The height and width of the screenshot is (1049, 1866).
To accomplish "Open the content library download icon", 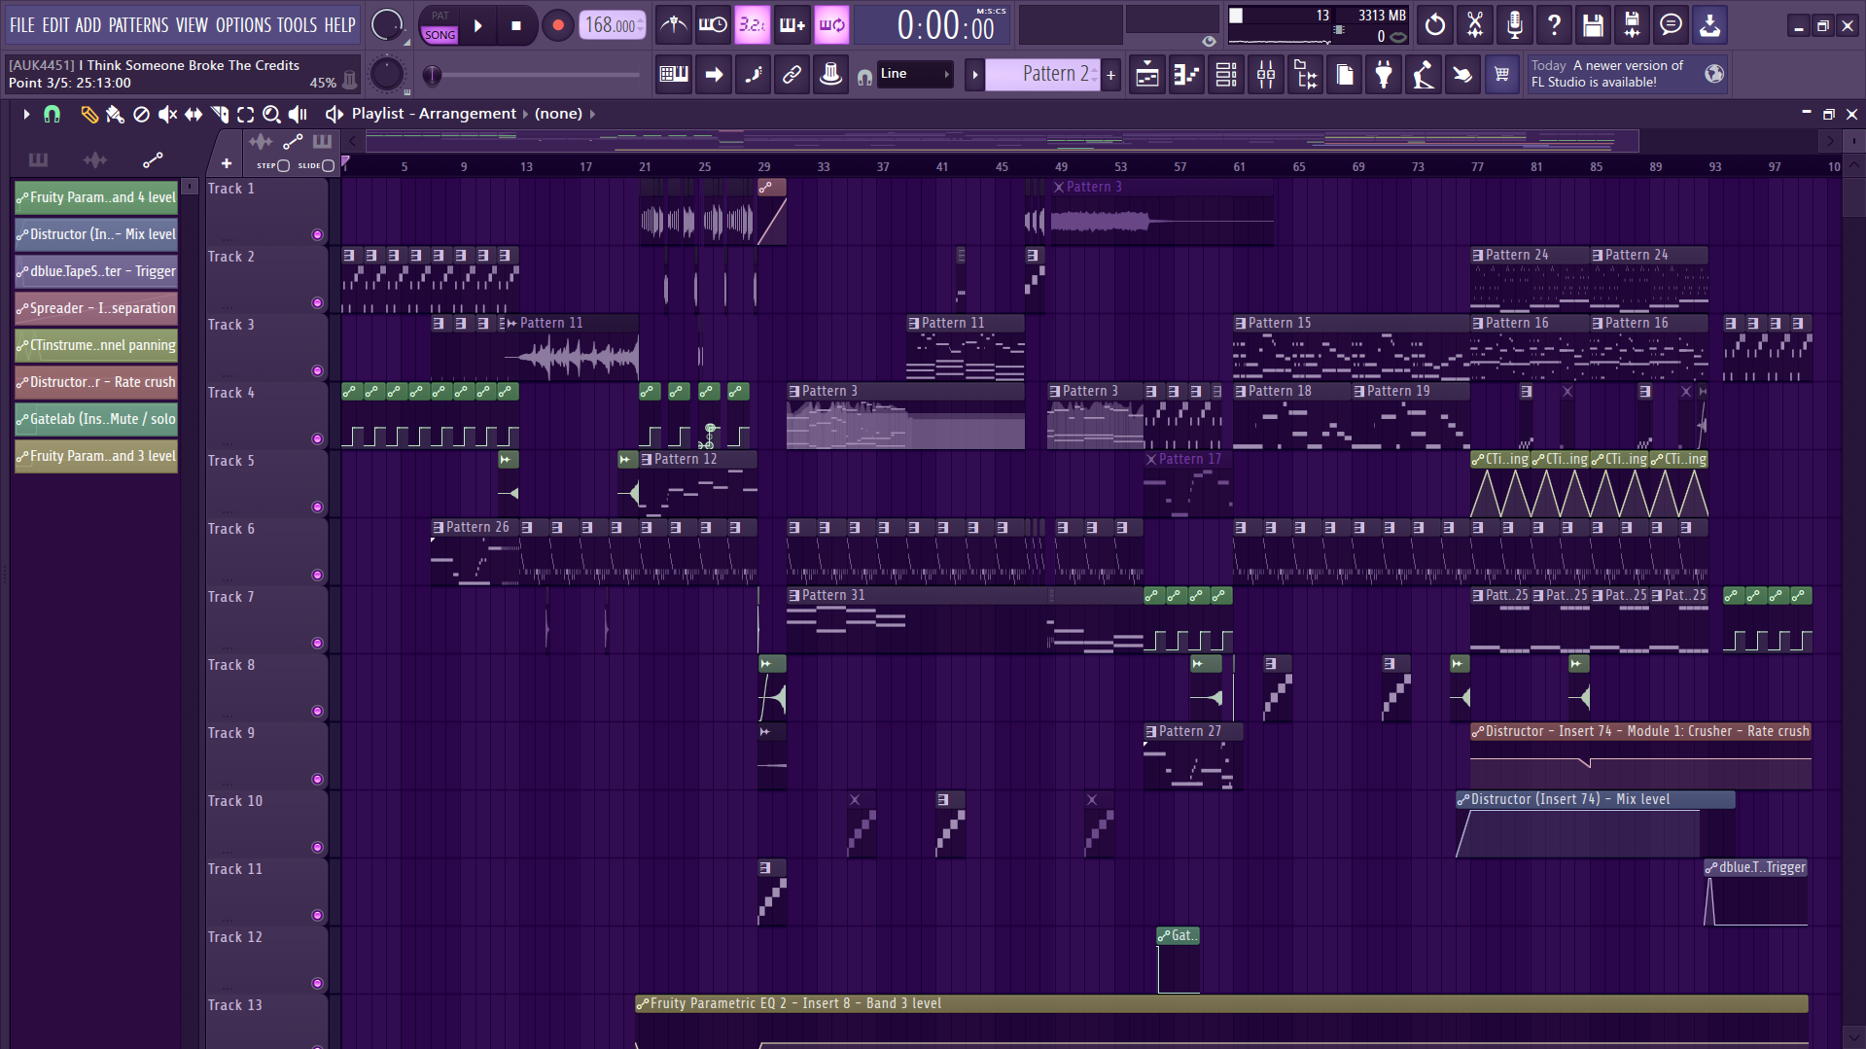I will [x=1709, y=25].
